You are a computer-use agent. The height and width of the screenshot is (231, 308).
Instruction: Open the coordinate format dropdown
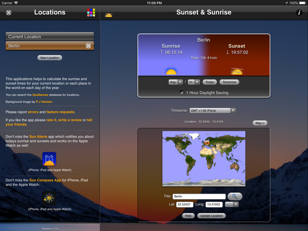point(232,205)
